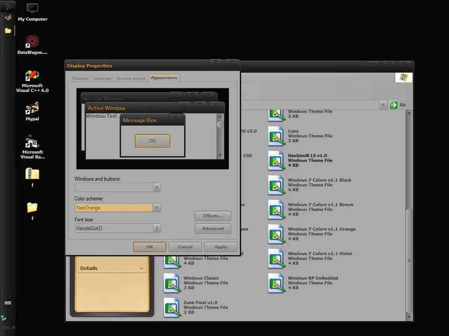Image resolution: width=449 pixels, height=336 pixels.
Task: Switch to the Screen Saver tab
Action: [131, 79]
